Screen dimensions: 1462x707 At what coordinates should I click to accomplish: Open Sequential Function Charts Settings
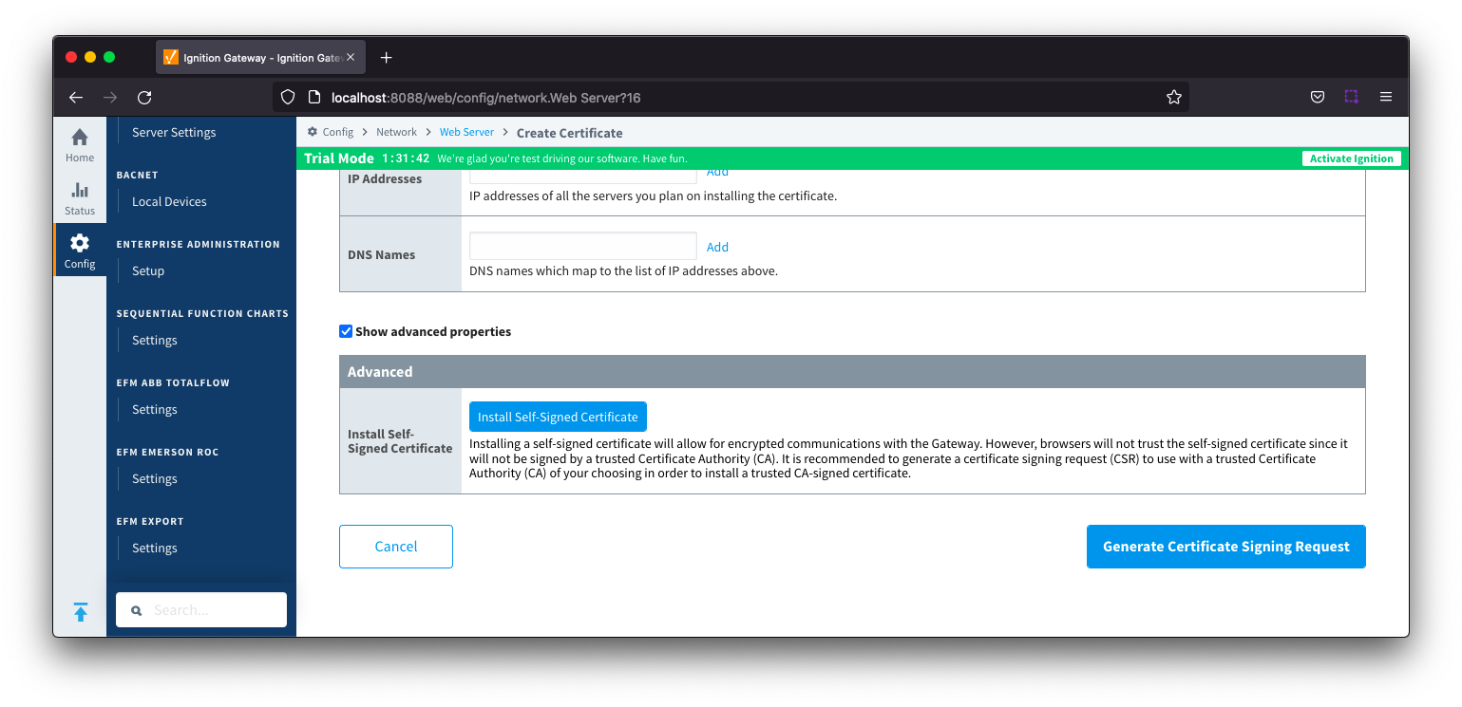(155, 340)
